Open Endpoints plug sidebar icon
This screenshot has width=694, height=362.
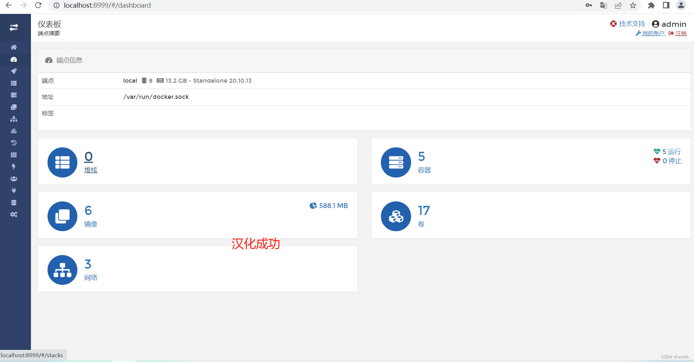14,190
